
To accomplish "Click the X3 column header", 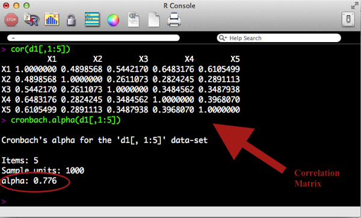I will tap(143, 59).
